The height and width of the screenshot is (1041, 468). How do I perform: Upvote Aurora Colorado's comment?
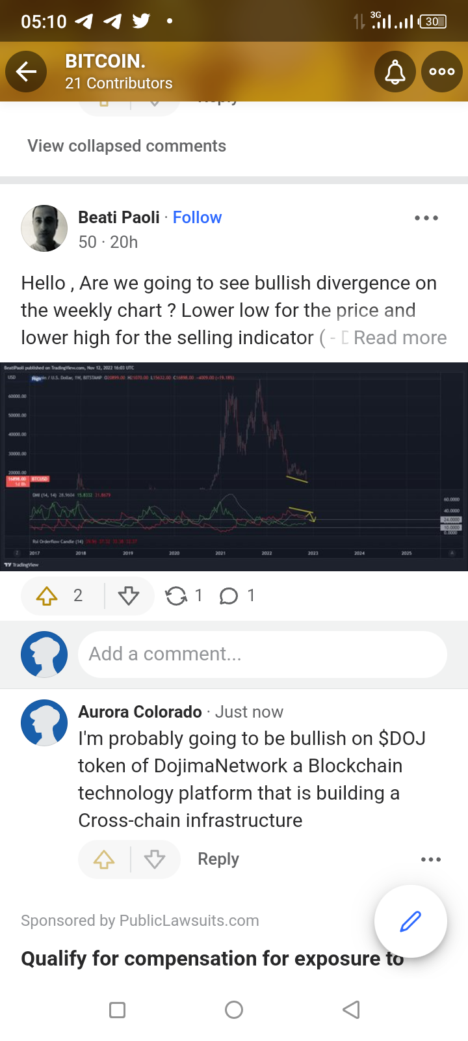tap(104, 859)
